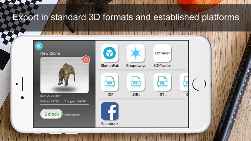
Task: Export model as .STL file
Action: pyautogui.click(x=162, y=82)
